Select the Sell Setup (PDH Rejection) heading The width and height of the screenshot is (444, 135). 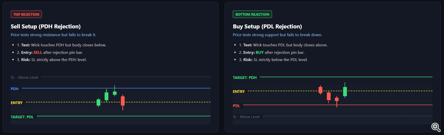[46, 27]
